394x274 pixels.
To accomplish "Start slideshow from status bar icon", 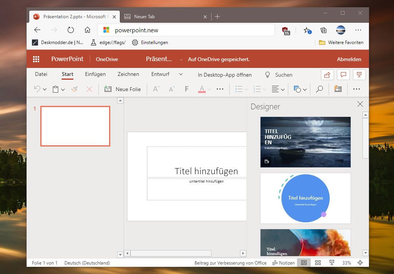I will click(332, 263).
